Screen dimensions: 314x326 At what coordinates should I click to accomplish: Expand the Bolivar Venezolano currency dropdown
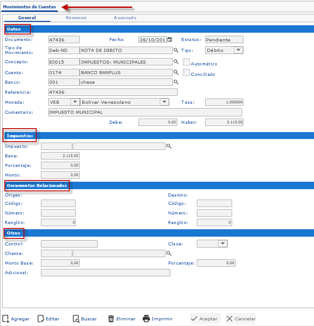coord(164,102)
